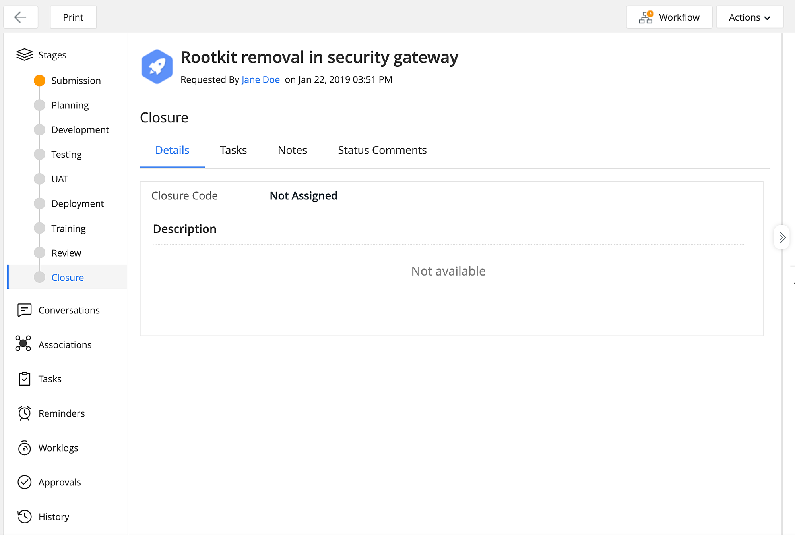Expand the Actions dropdown menu
The height and width of the screenshot is (535, 795).
coord(749,17)
